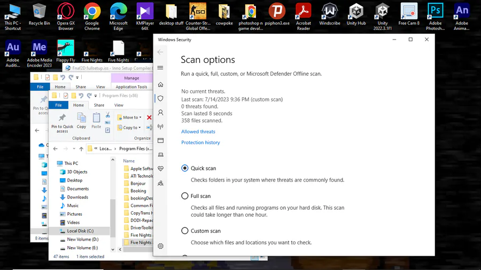This screenshot has height=270, width=481.
Task: Switch to Home tab in Program Files Explorer
Action: coord(79,105)
